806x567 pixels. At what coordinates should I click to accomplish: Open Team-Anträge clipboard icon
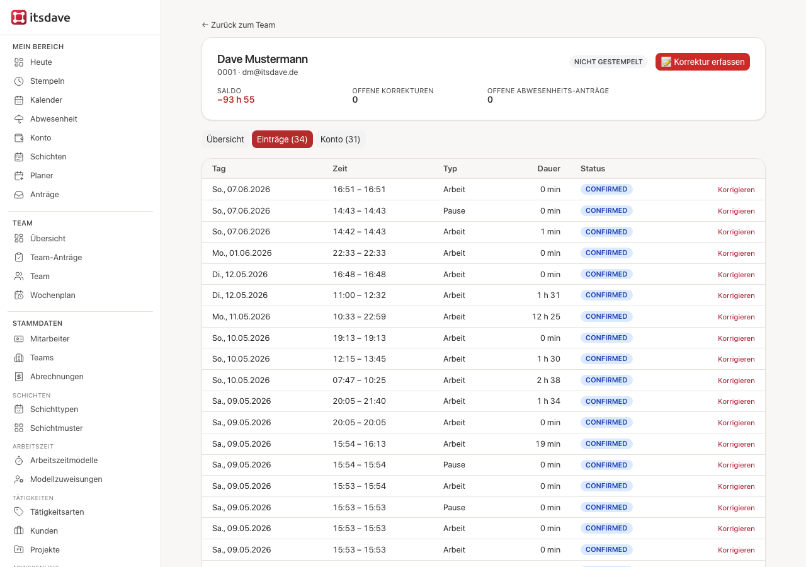[19, 258]
